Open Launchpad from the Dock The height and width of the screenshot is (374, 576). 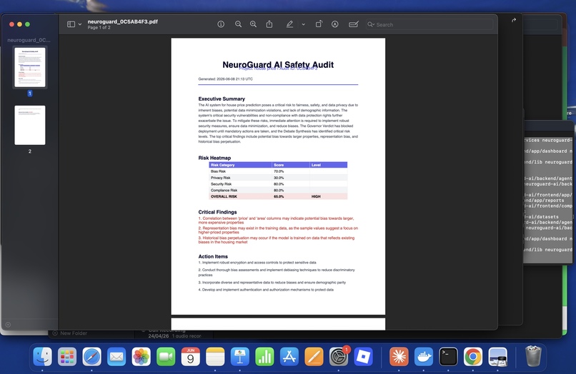[x=67, y=356]
